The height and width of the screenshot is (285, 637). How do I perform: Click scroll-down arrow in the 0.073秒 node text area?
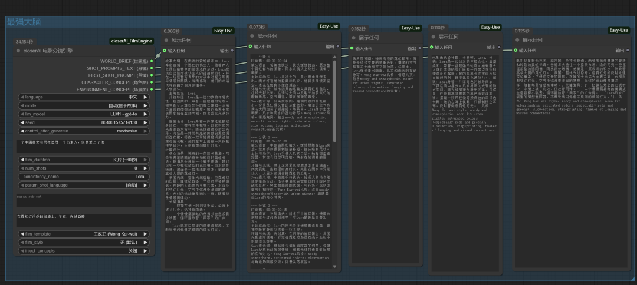(x=335, y=266)
